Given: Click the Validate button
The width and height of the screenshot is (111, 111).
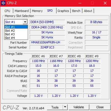Looking at the screenshot, I should (79, 107).
